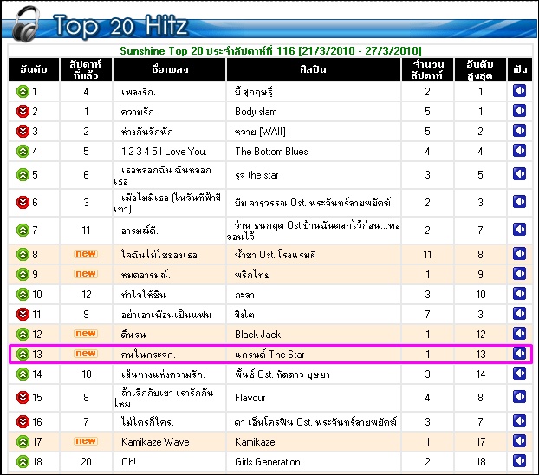This screenshot has height=475, width=539.
Task: Click the ชื่อเพลง column header
Action: 170,69
